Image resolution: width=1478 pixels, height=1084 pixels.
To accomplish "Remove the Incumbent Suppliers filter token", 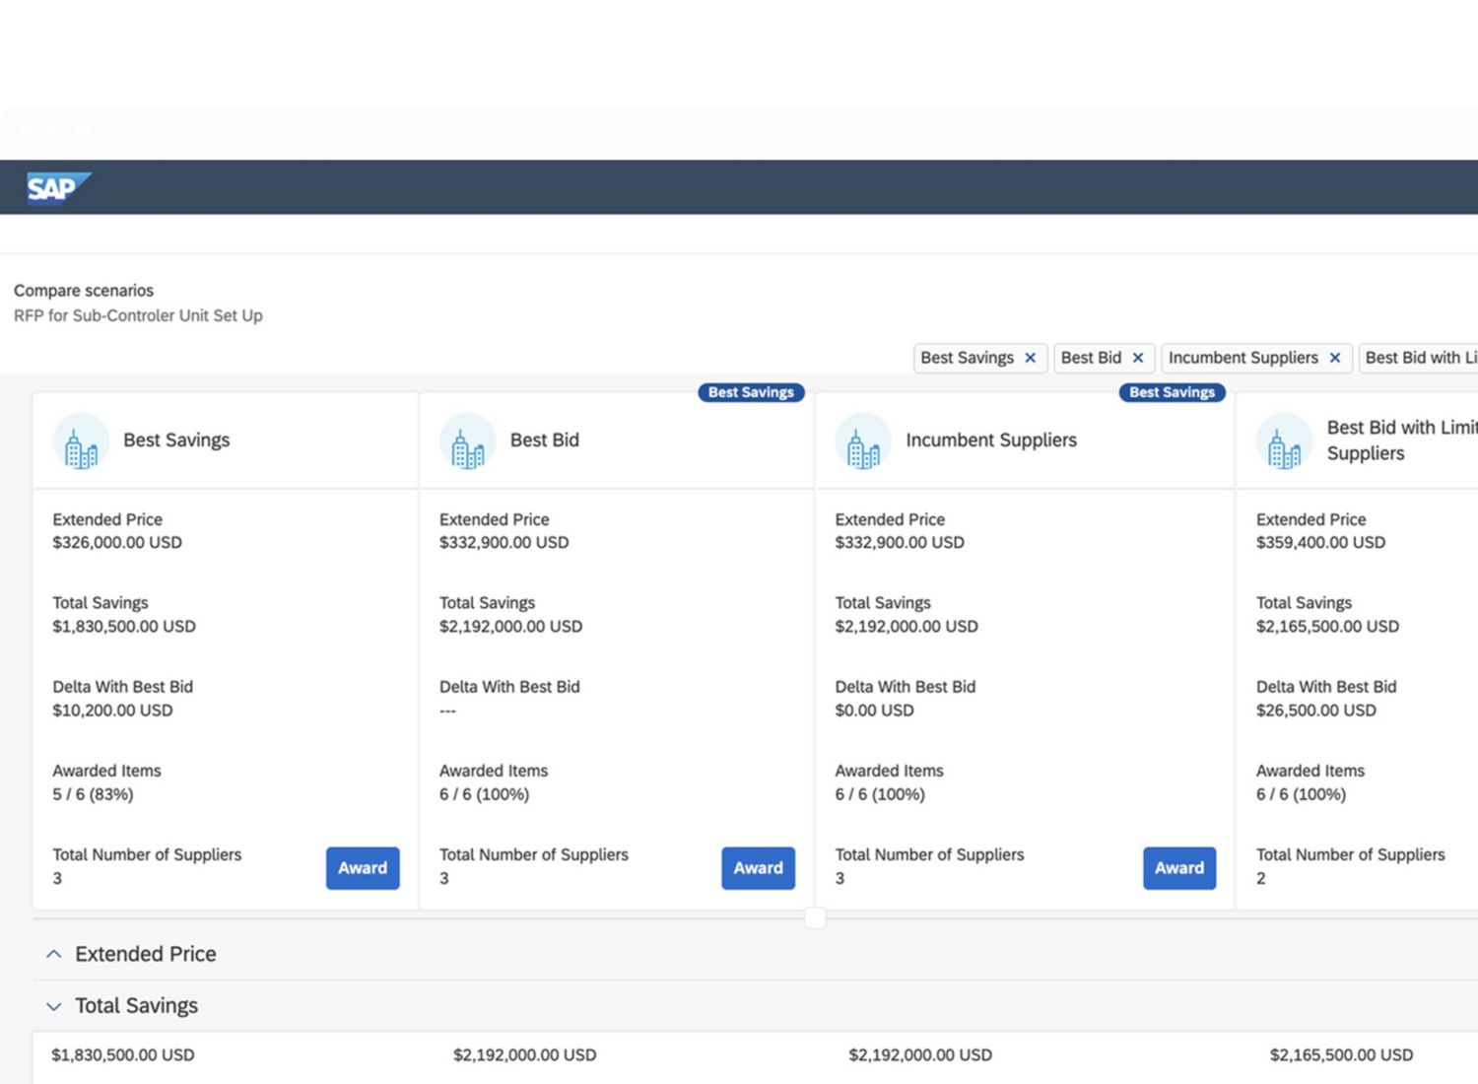I will click(x=1335, y=358).
